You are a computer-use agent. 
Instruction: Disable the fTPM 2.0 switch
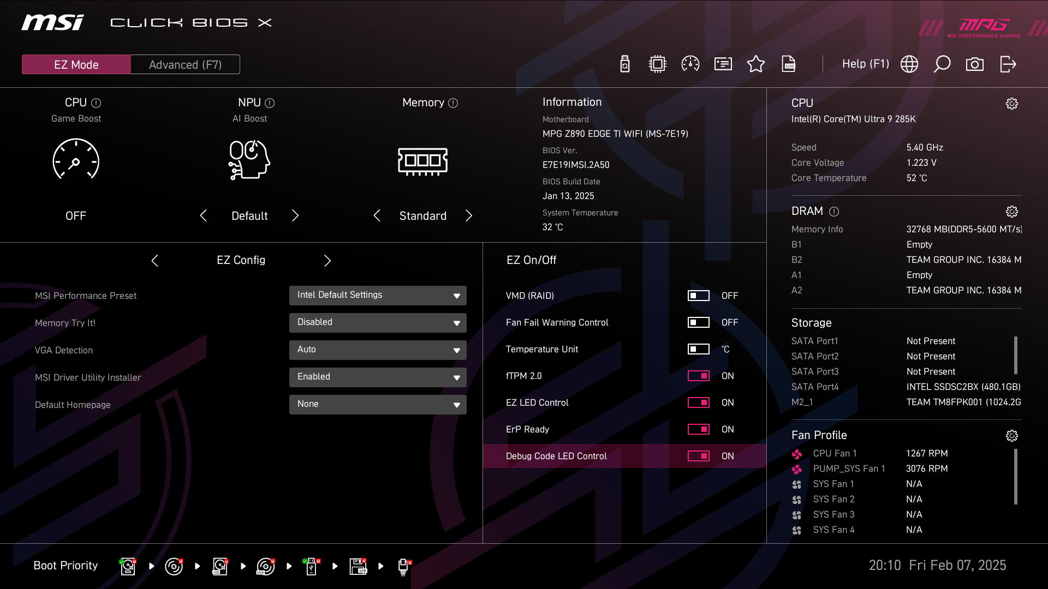click(x=698, y=376)
